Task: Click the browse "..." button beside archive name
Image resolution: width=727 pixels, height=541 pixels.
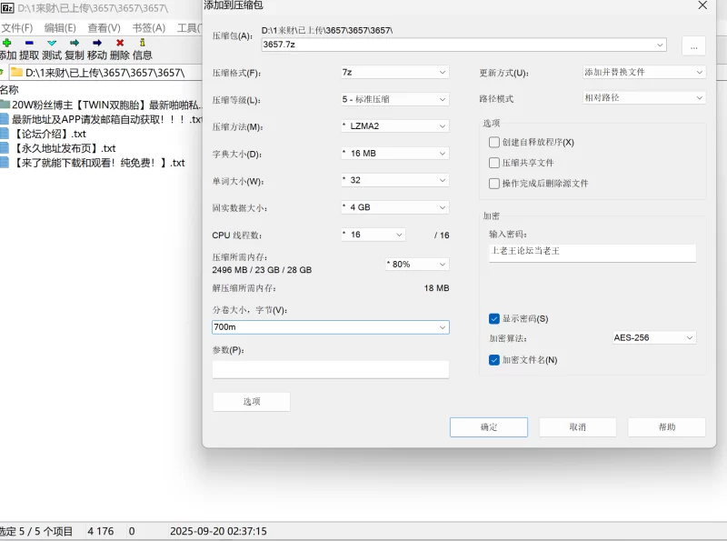Action: tap(692, 45)
